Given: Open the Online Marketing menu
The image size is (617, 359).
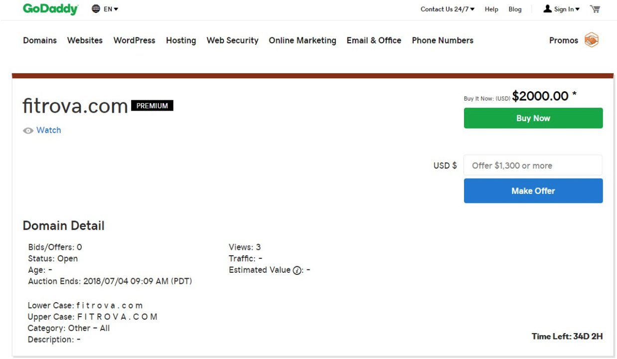Looking at the screenshot, I should click(x=303, y=40).
